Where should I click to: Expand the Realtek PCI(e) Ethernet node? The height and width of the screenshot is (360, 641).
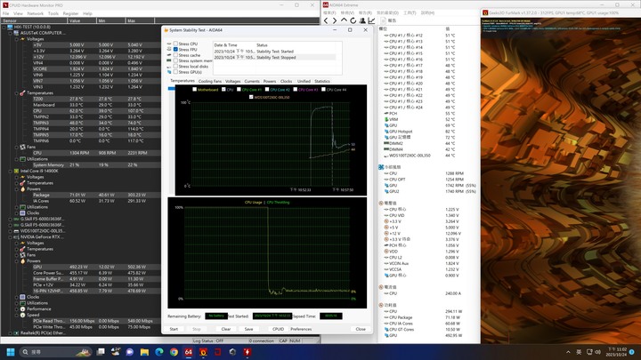point(10,333)
